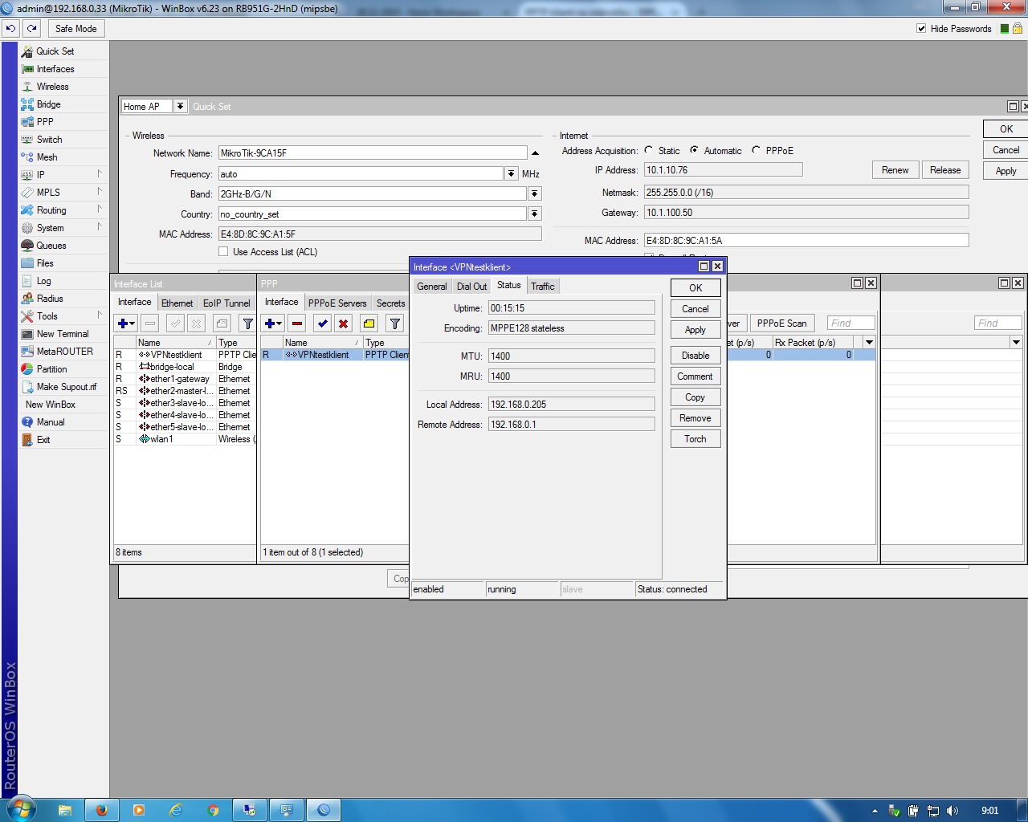Click the Redo arrow in top toolbar
1028x822 pixels.
coord(31,28)
